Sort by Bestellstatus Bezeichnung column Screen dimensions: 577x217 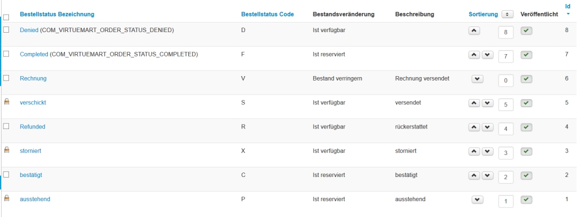tap(57, 14)
